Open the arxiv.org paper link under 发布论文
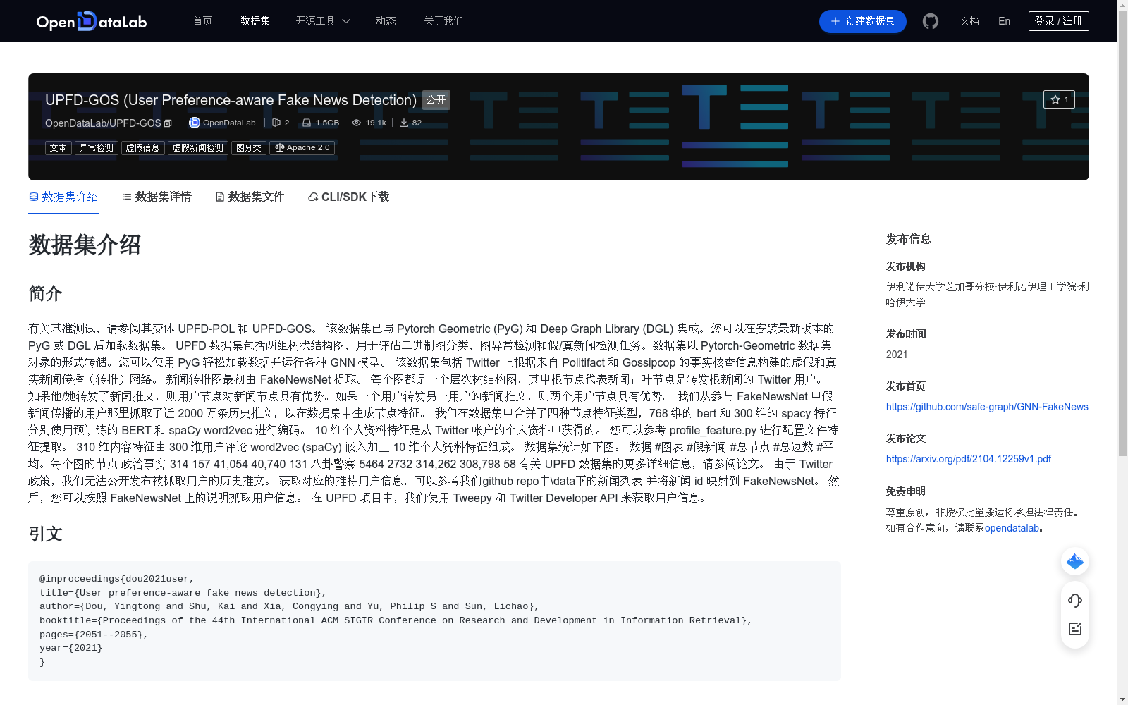The width and height of the screenshot is (1128, 705). tap(968, 458)
